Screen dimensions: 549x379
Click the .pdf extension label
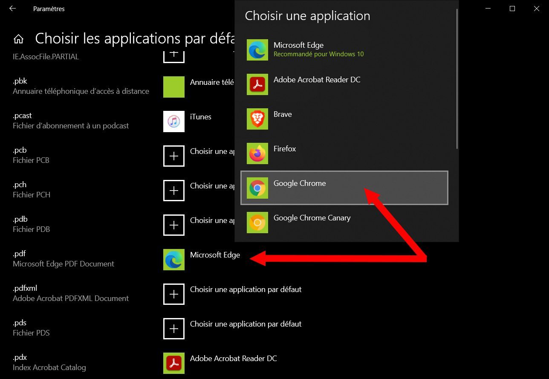click(19, 254)
